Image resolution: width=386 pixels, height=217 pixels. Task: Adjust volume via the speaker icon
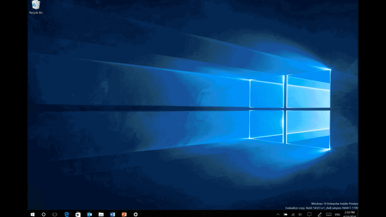pos(300,214)
